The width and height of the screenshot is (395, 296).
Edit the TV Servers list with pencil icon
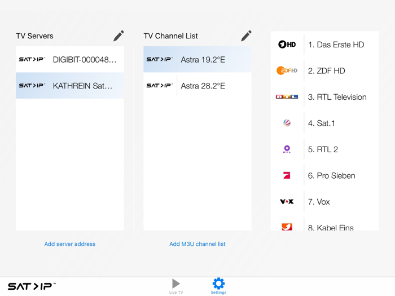(x=118, y=36)
